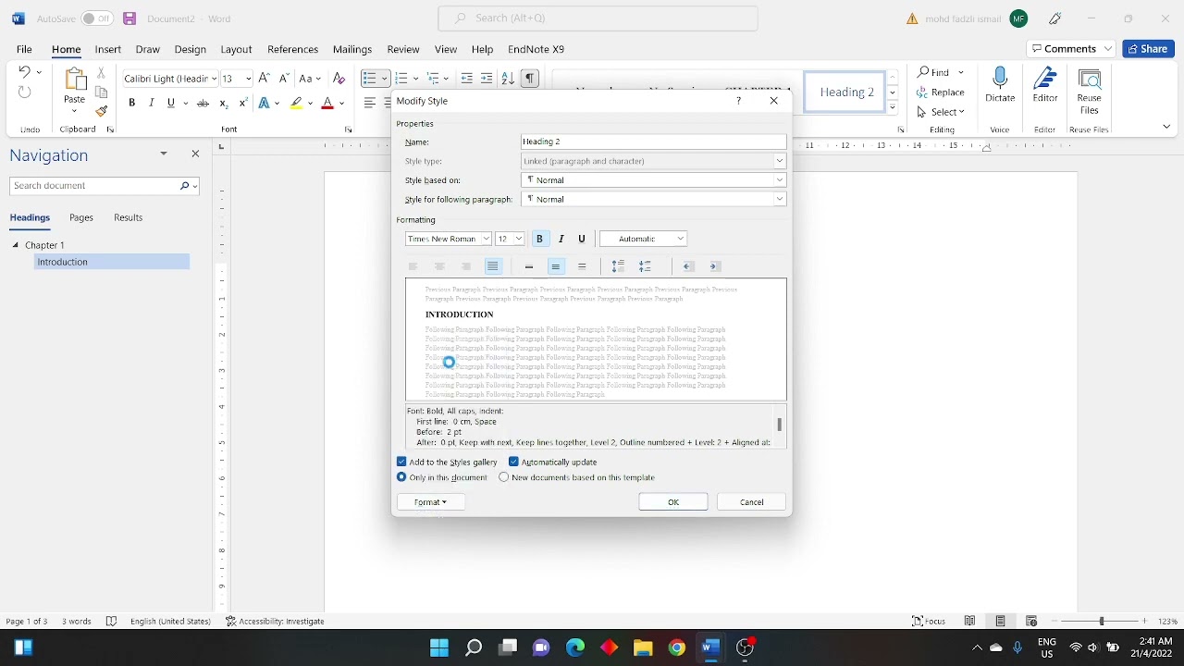Uncheck Automatically update checkbox
The width and height of the screenshot is (1184, 666).
pos(513,462)
